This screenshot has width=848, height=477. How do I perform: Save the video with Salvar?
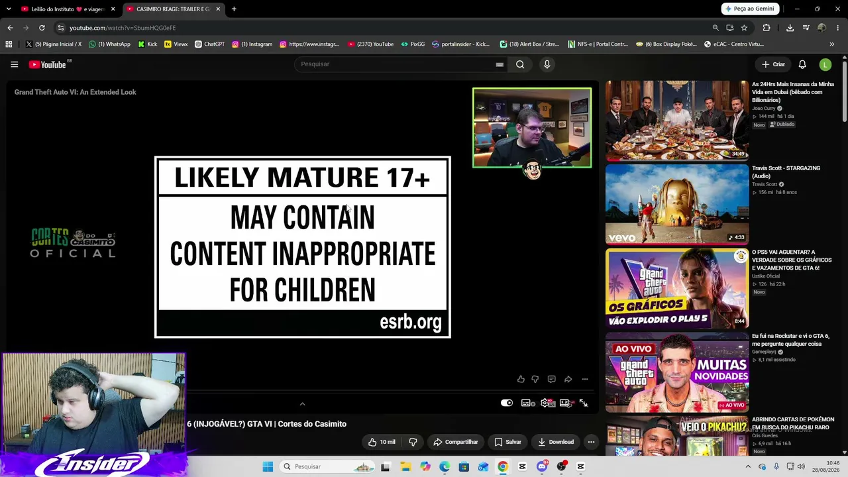[x=508, y=442]
